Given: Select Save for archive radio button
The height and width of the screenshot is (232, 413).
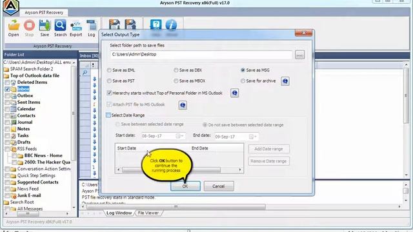Looking at the screenshot, I should point(243,81).
